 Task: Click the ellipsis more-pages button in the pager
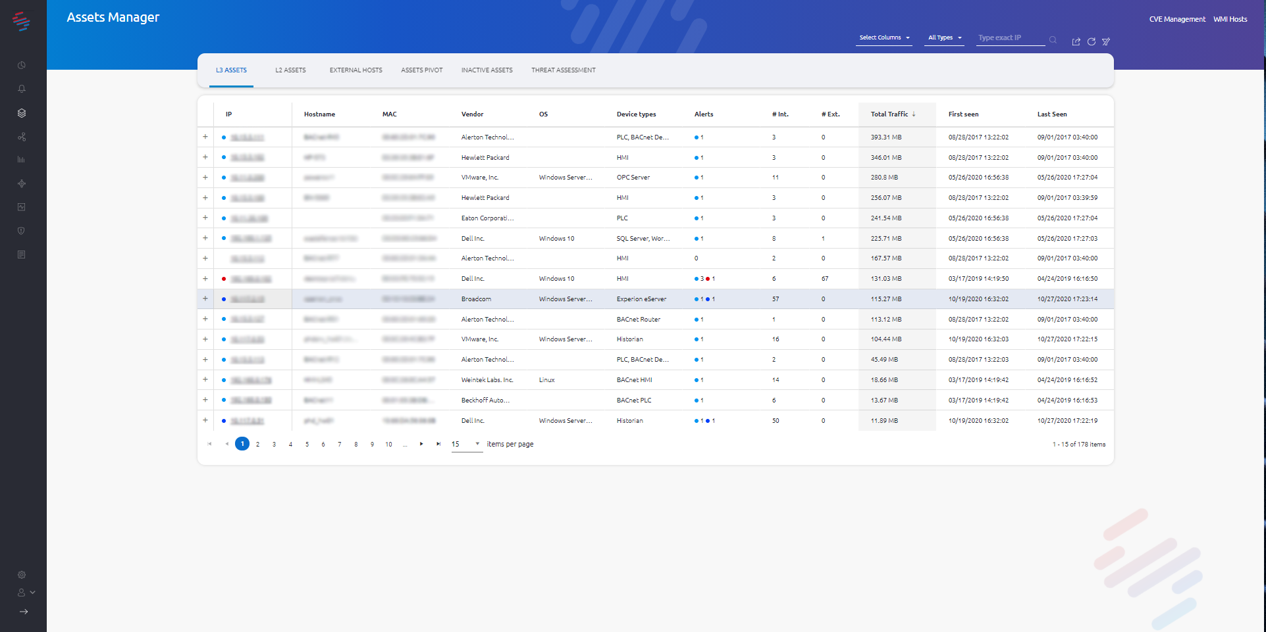[405, 445]
